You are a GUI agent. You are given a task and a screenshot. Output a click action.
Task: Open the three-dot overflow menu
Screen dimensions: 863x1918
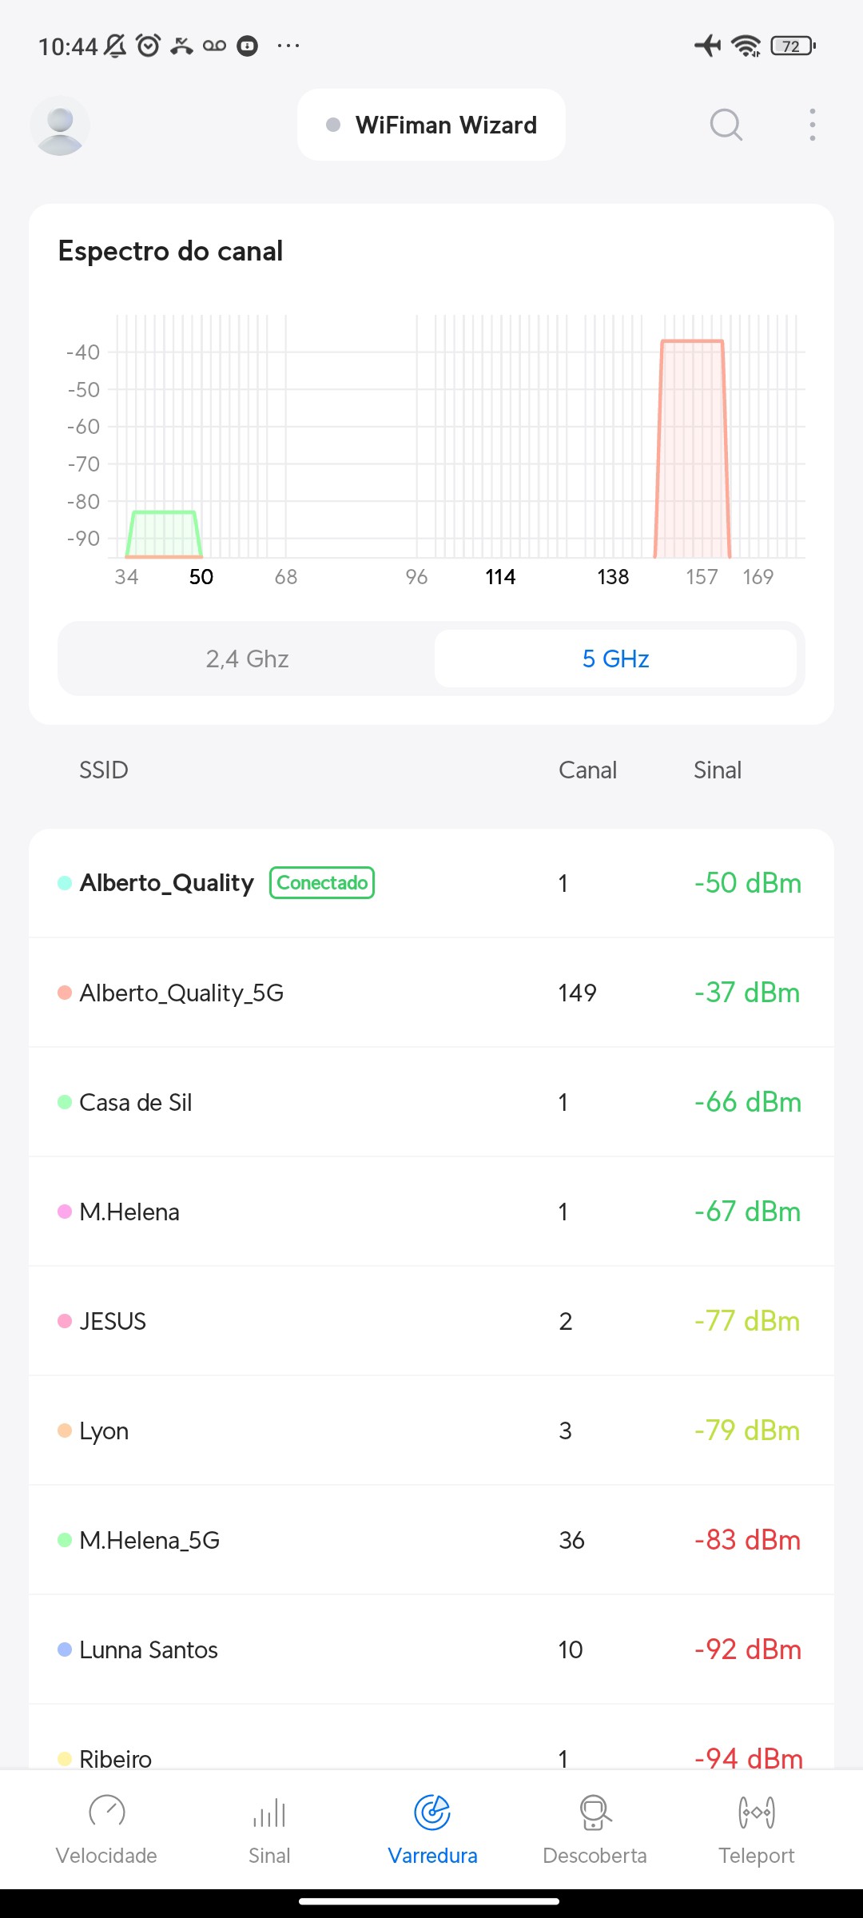click(x=812, y=125)
